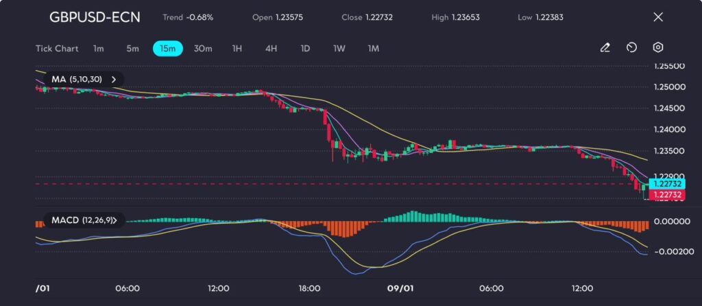Switch to Tick Chart view
The width and height of the screenshot is (702, 306).
57,49
